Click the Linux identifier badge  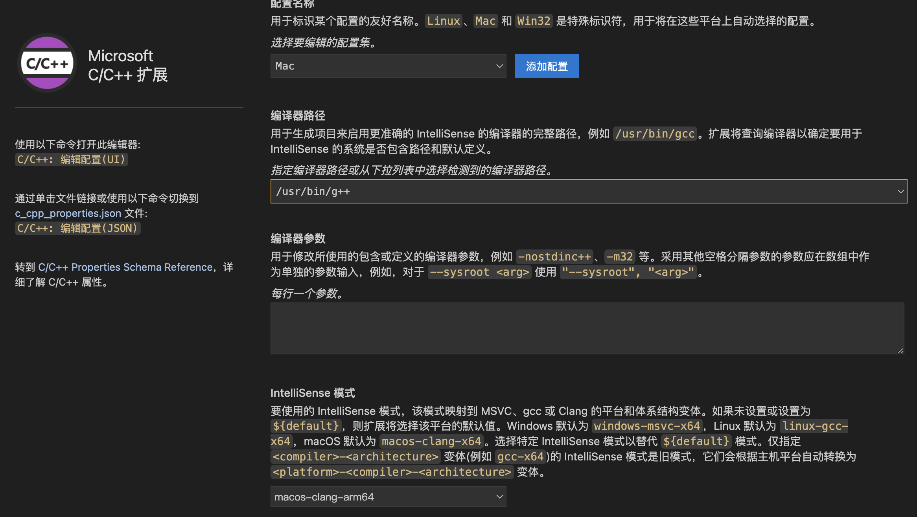443,21
